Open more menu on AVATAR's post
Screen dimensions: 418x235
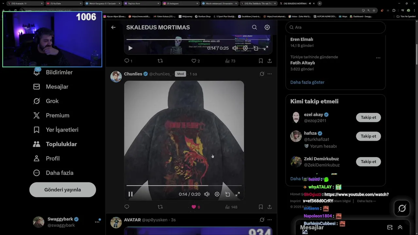coord(269,220)
